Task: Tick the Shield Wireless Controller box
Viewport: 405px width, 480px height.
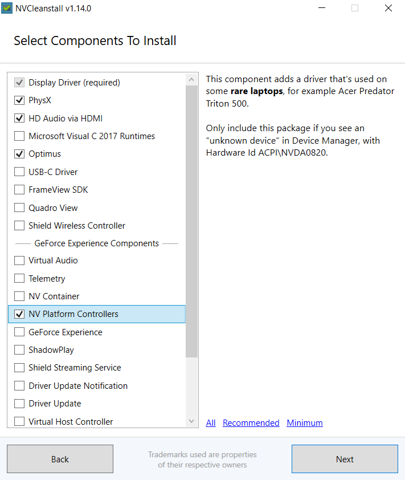Action: coord(19,226)
